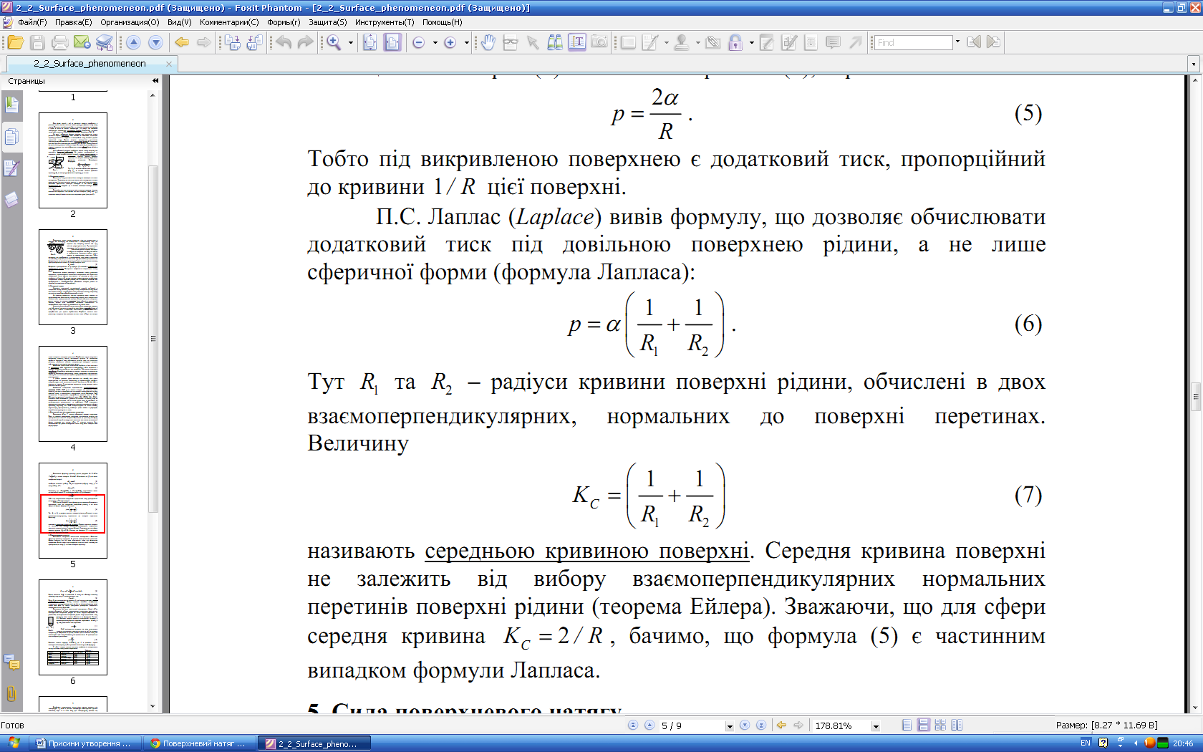Open the Комментарии(C) menu
This screenshot has height=752, width=1203.
coord(229,22)
